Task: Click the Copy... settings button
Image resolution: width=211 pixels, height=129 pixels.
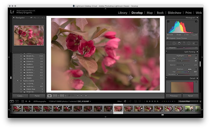Action: point(20,96)
